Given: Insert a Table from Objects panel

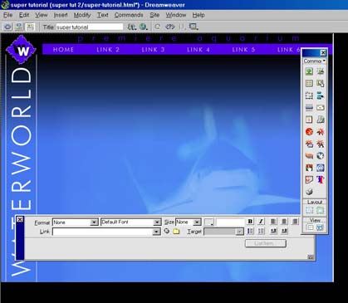Looking at the screenshot, I should point(309,83).
